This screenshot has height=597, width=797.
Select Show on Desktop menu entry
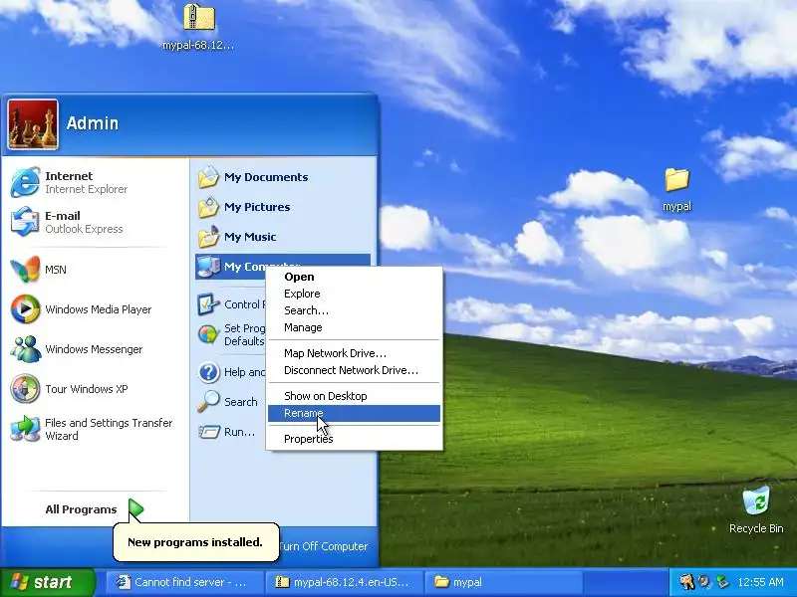(354, 396)
